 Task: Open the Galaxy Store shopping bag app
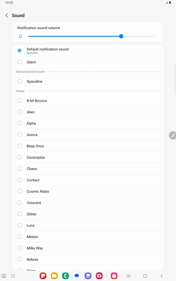pos(114,276)
